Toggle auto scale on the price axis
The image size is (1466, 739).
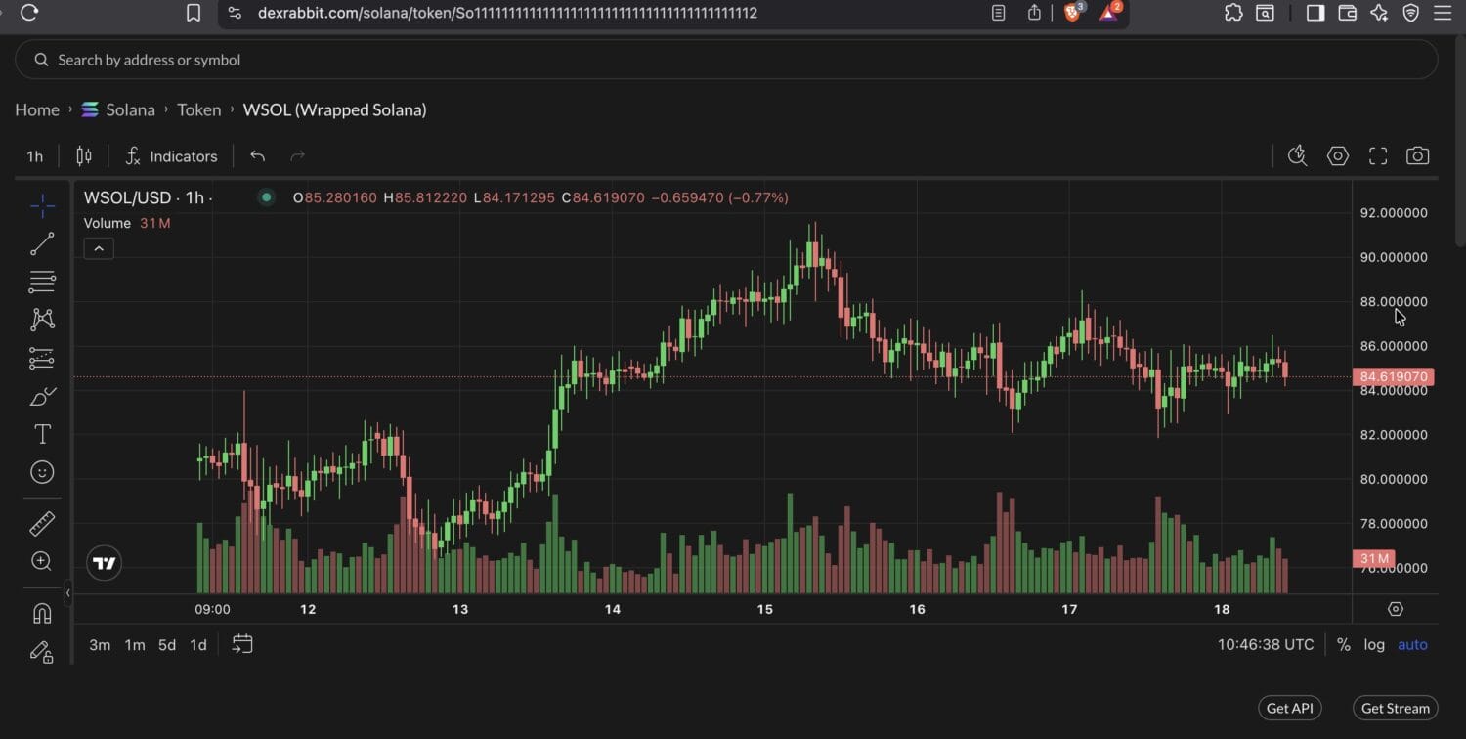(1412, 644)
